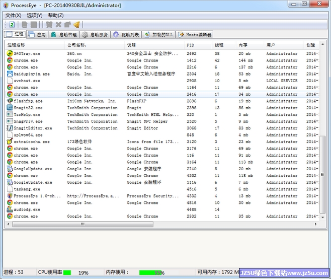The image size is (331, 279).
Task: Click ProcessEye shield icon in title bar
Action: tap(6, 5)
